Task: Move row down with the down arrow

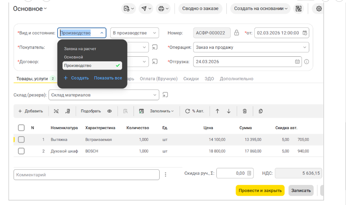Action: pos(229,111)
